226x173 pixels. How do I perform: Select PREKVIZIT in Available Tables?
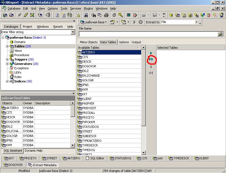tap(109, 108)
